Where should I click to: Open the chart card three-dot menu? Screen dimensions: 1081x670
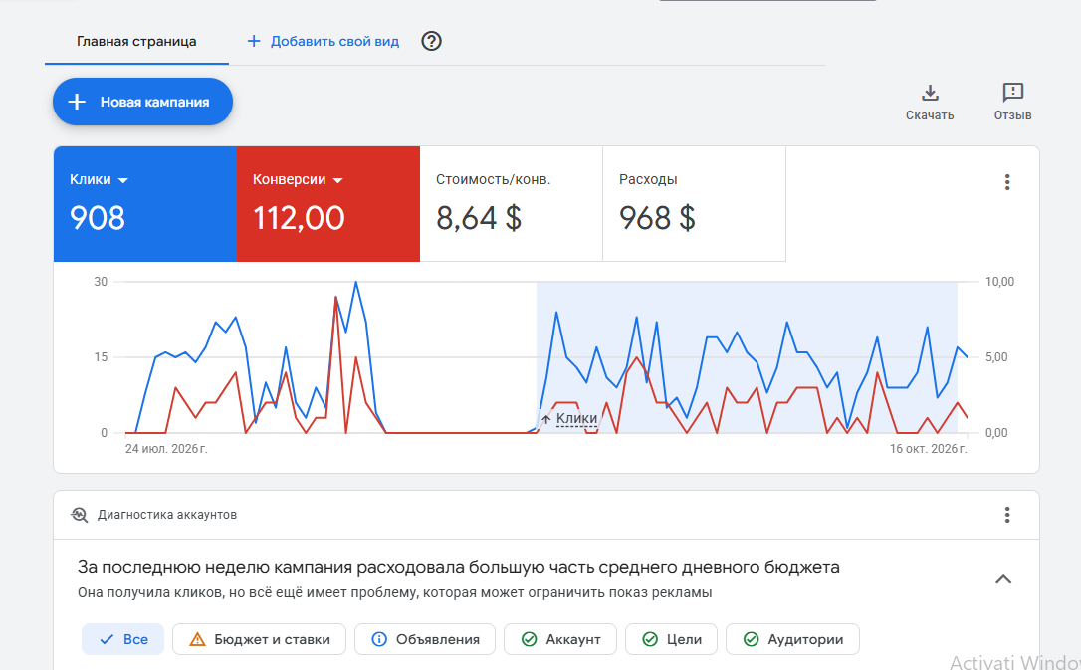pyautogui.click(x=1007, y=182)
